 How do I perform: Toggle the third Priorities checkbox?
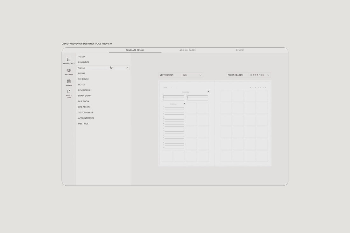click(163, 99)
